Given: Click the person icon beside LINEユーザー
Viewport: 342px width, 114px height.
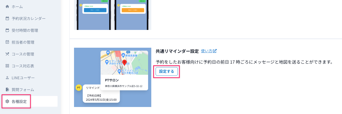Looking at the screenshot, I should coord(7,78).
